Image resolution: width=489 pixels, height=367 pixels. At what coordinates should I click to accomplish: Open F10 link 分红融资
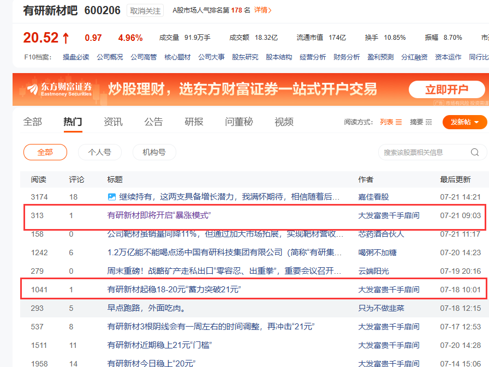point(414,57)
